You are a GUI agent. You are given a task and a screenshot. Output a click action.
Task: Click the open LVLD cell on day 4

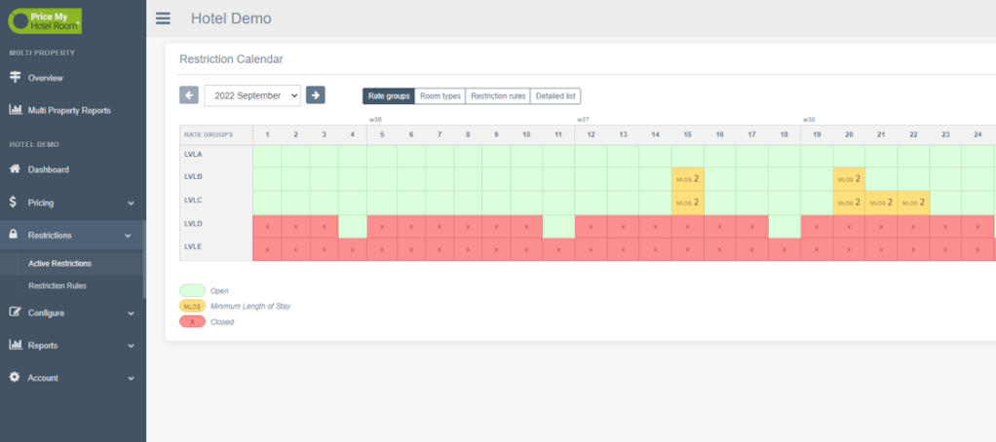(353, 226)
